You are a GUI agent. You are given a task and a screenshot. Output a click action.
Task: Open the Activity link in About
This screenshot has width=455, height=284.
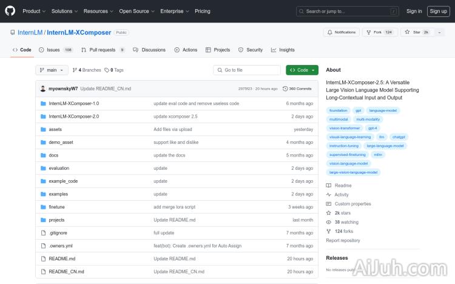click(337, 195)
